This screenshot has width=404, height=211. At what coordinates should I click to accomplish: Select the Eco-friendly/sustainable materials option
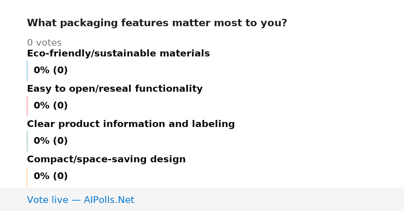coord(118,54)
